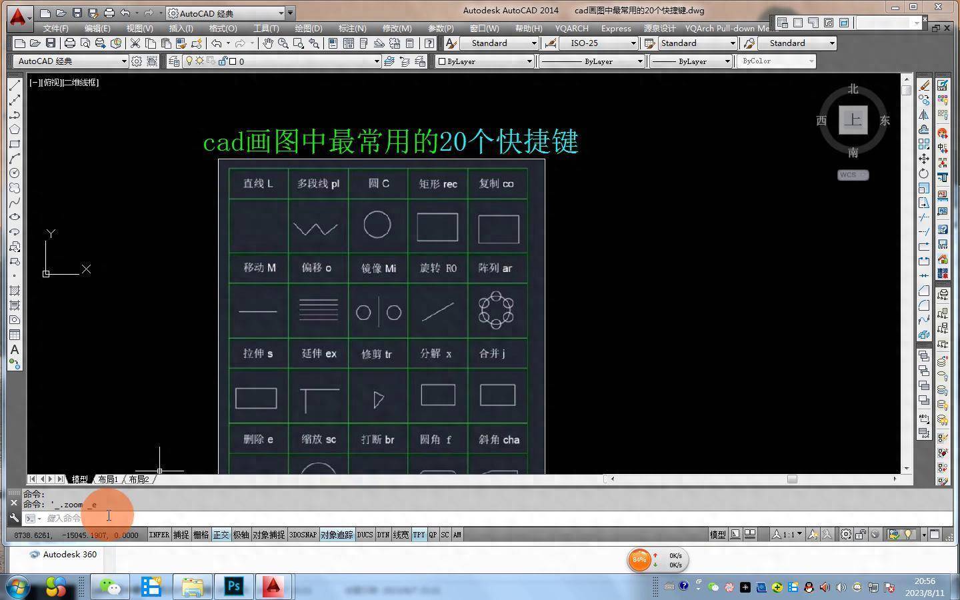This screenshot has height=600, width=960.
Task: Select the Circle draw tool
Action: (x=15, y=173)
